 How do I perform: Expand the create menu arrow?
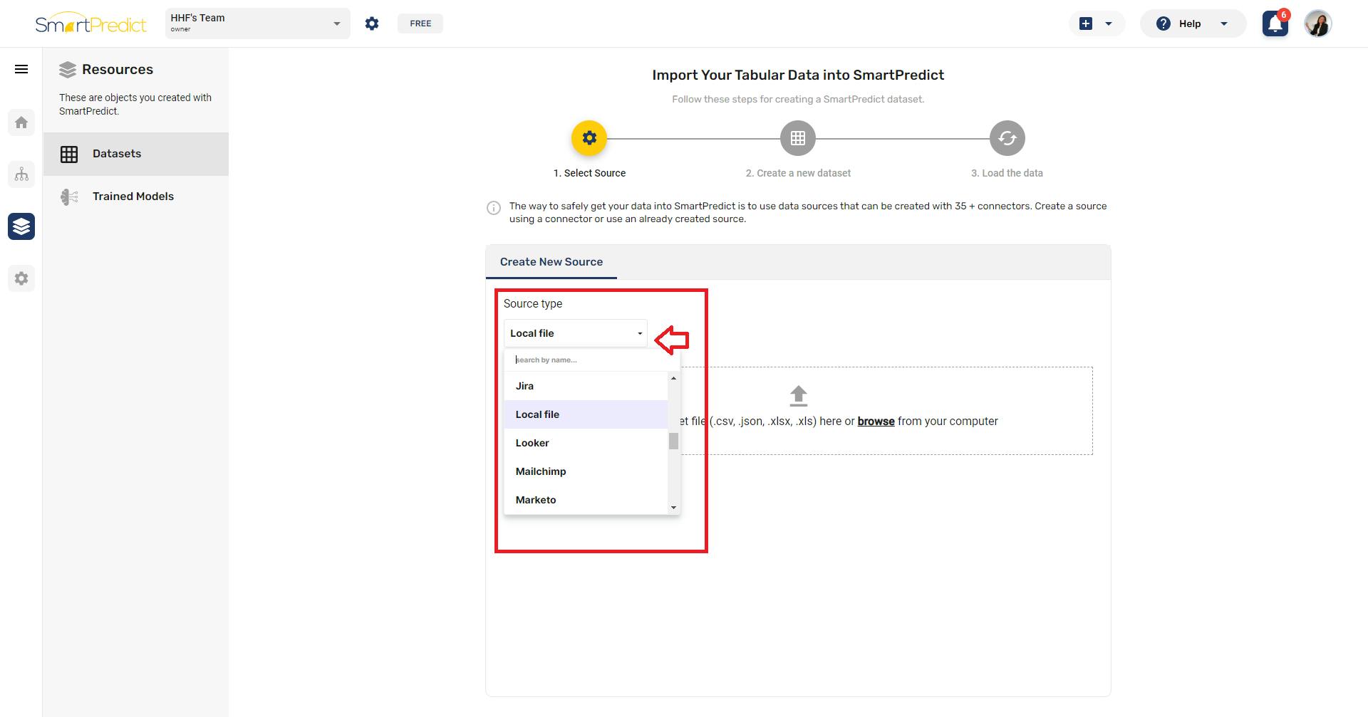[1109, 23]
